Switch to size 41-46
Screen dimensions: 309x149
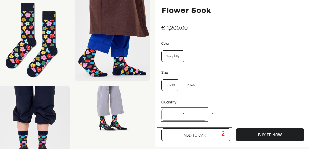(192, 85)
